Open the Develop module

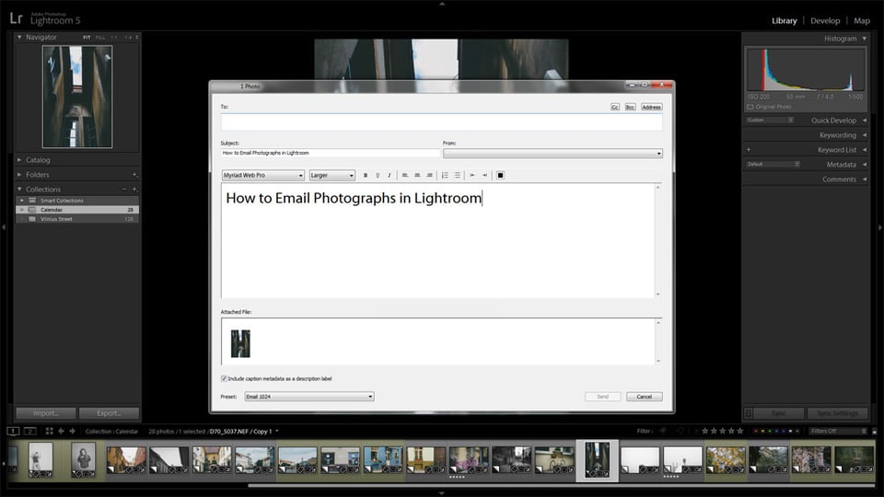point(825,21)
